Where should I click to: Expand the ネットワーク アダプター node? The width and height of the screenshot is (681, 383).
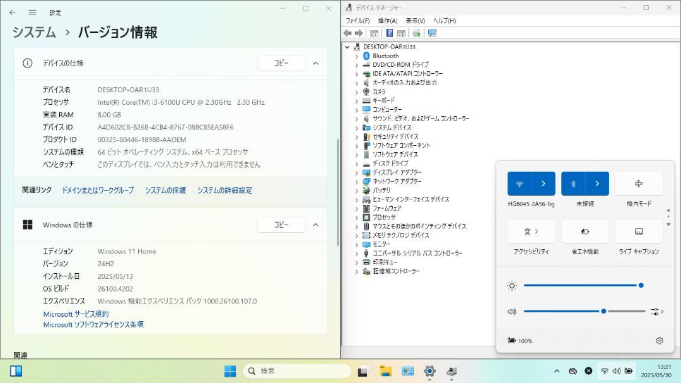point(356,182)
